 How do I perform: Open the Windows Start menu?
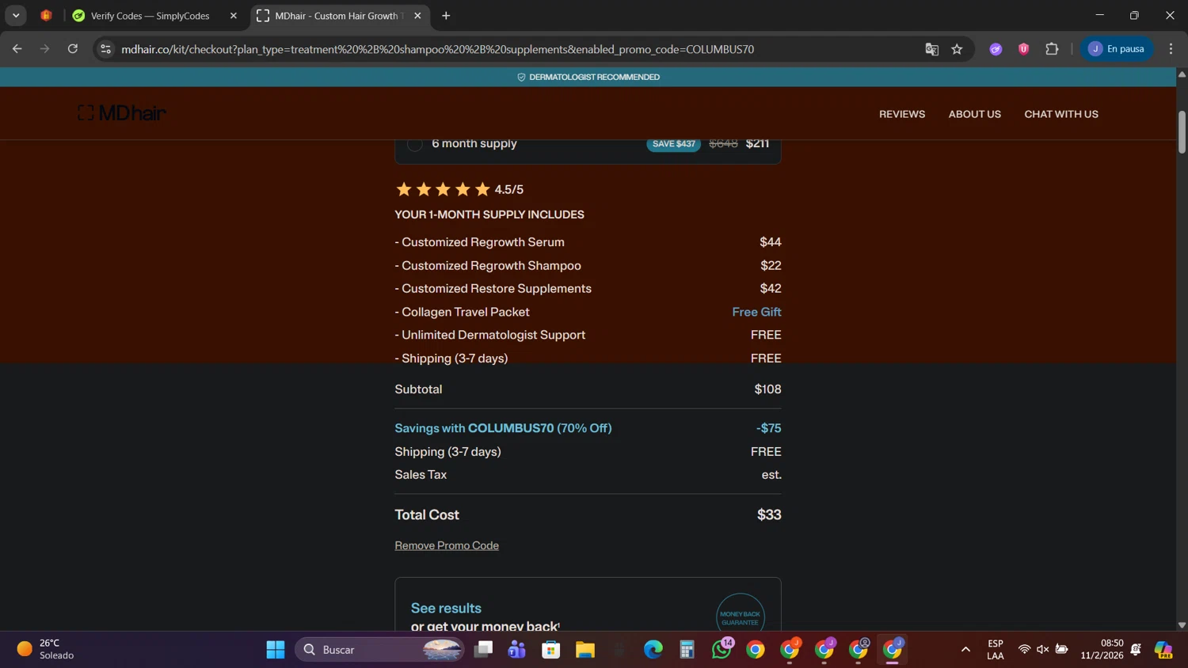click(276, 650)
